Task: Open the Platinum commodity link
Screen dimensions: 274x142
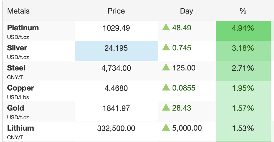Action: [x=23, y=28]
